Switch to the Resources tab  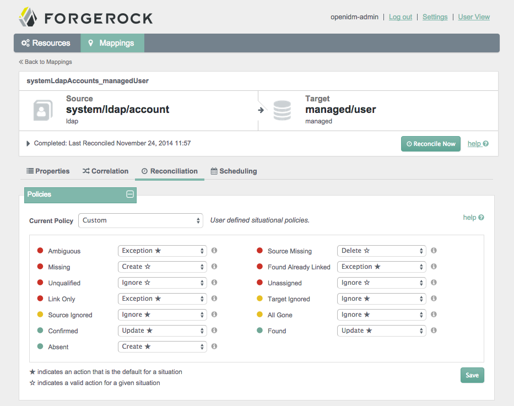click(x=47, y=43)
